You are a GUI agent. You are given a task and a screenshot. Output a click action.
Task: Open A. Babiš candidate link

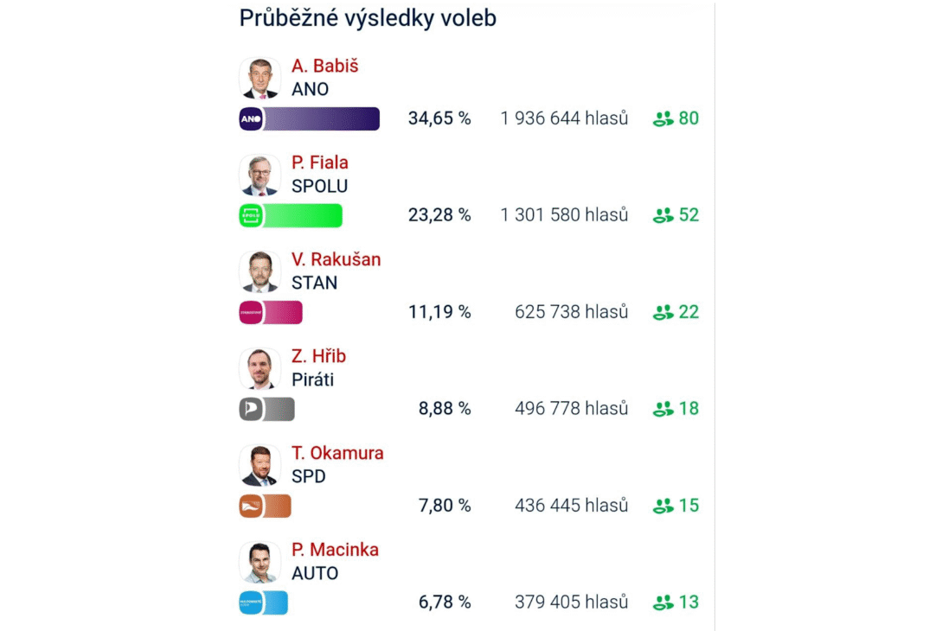[x=324, y=66]
